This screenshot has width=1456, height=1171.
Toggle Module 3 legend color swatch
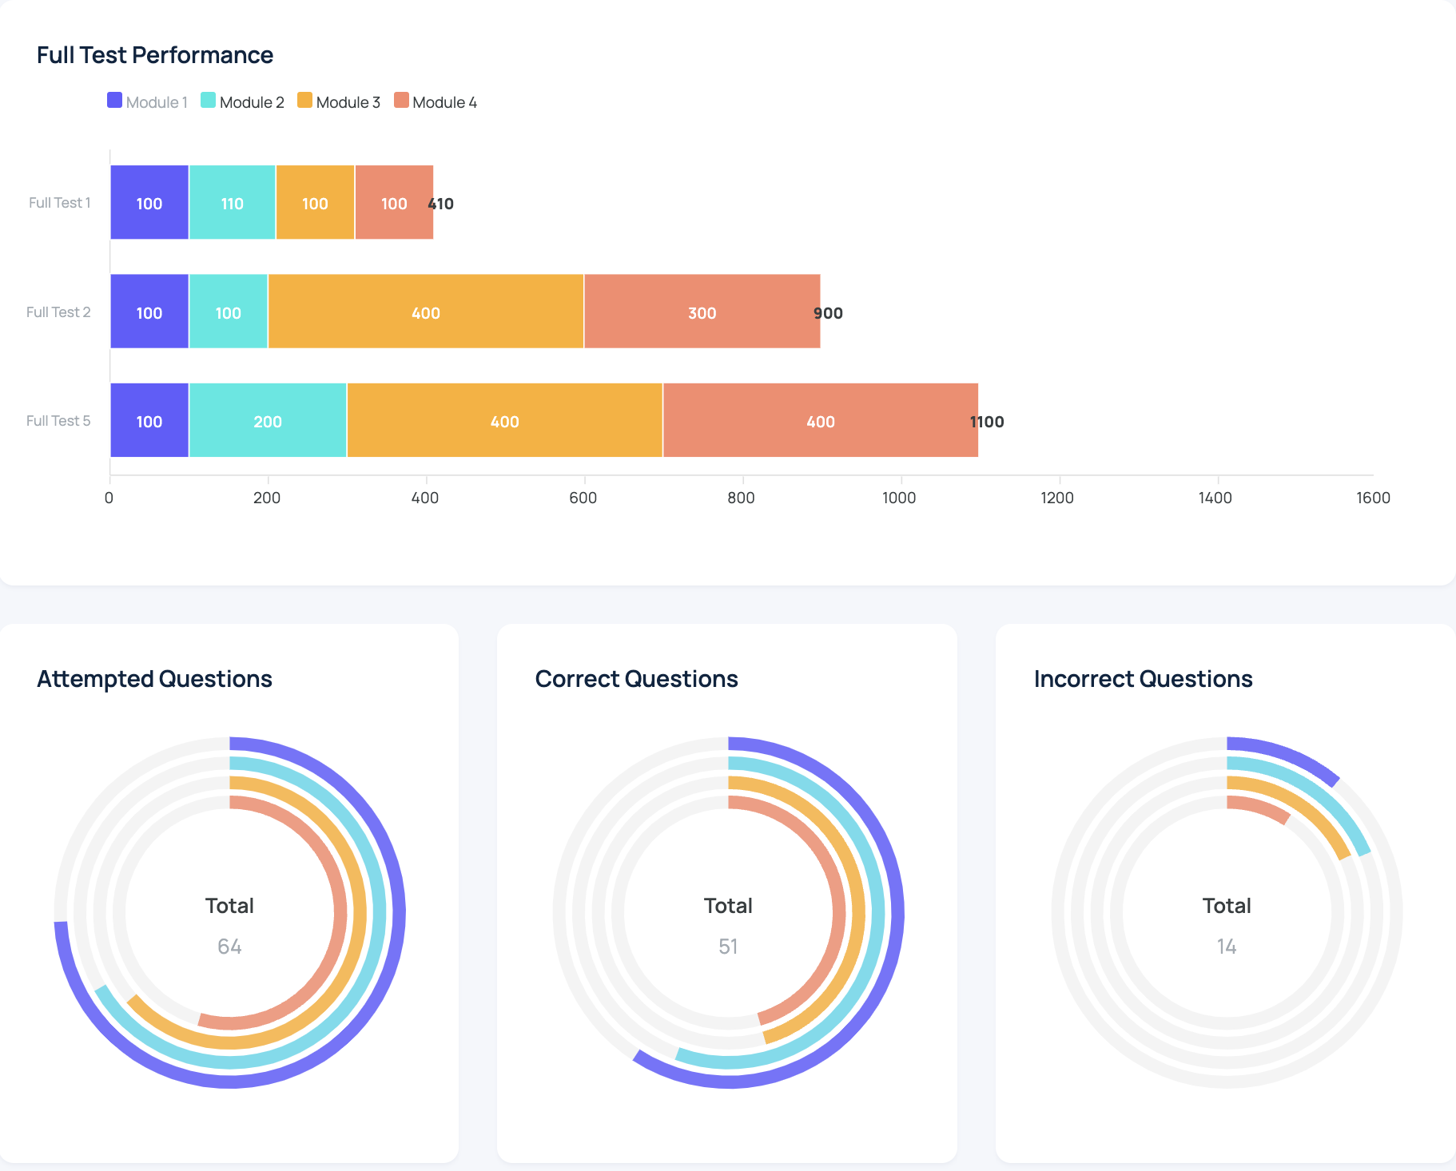tap(304, 101)
